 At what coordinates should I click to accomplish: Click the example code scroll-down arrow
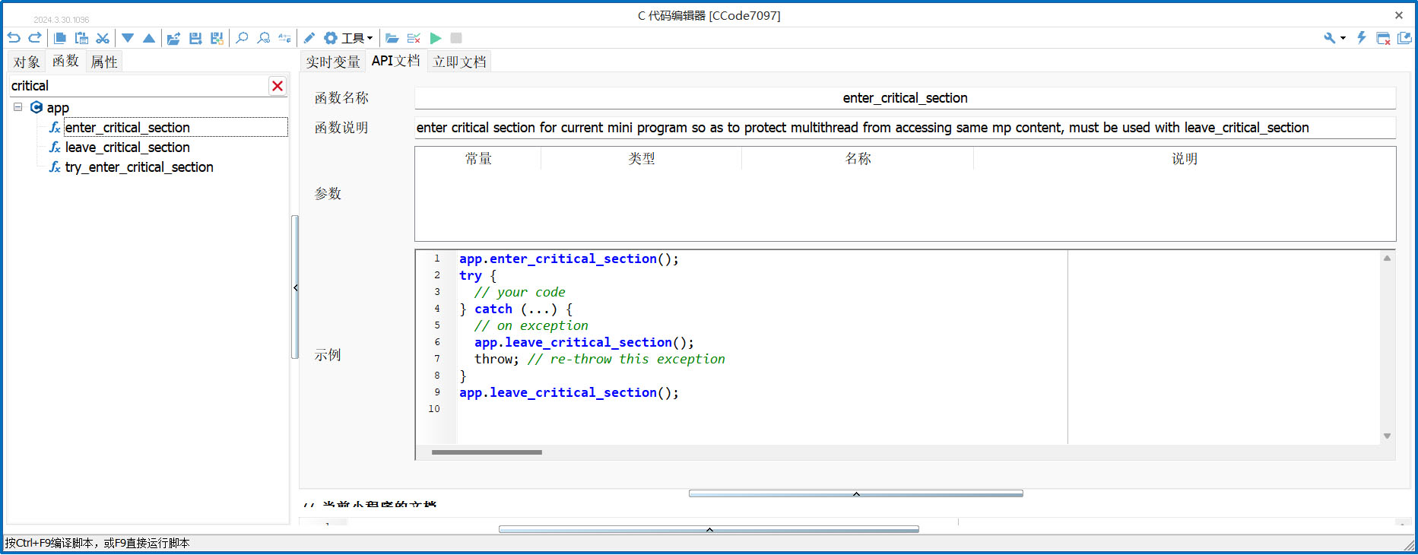[1387, 436]
